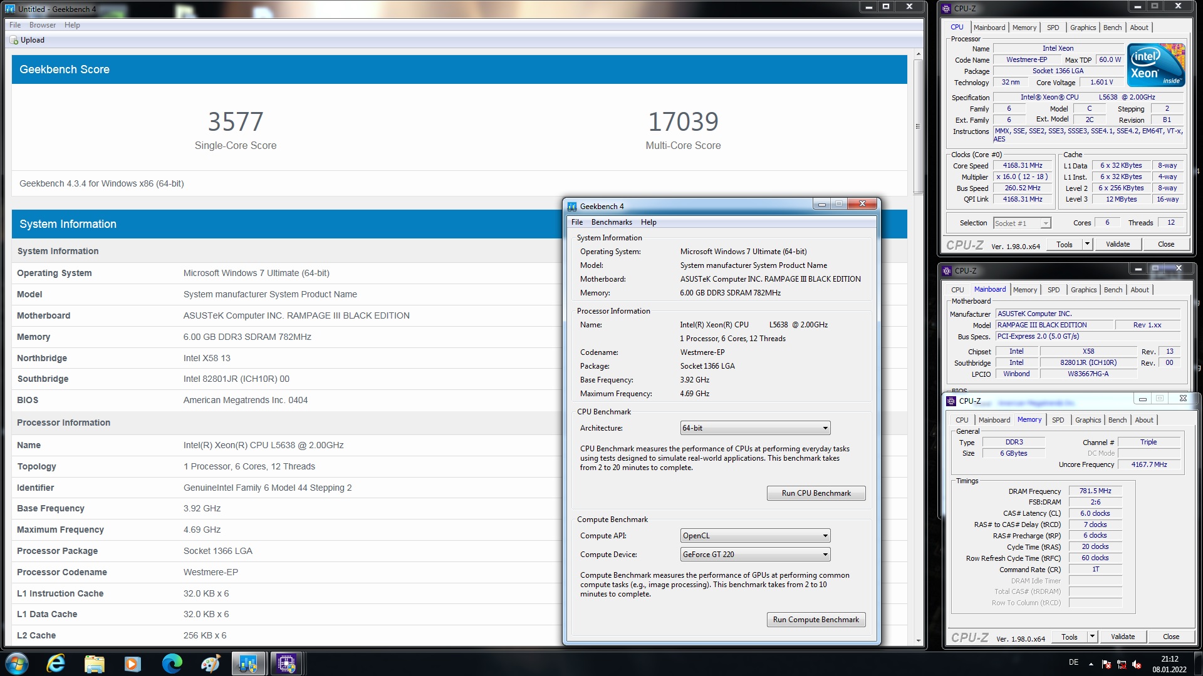This screenshot has height=676, width=1203.
Task: Click scrollbar down arrow in Geekbench window
Action: click(918, 640)
